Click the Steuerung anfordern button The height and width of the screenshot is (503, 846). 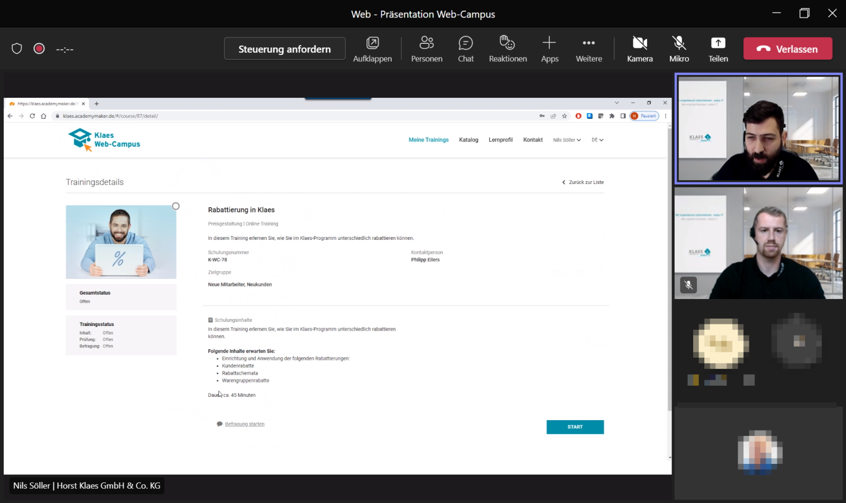tap(284, 49)
